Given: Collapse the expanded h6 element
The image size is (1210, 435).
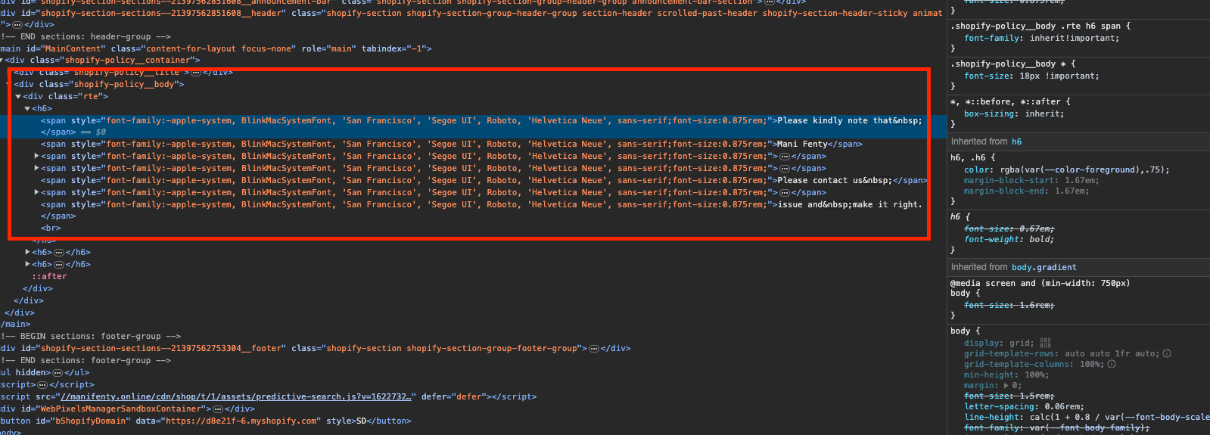Looking at the screenshot, I should pyautogui.click(x=27, y=109).
